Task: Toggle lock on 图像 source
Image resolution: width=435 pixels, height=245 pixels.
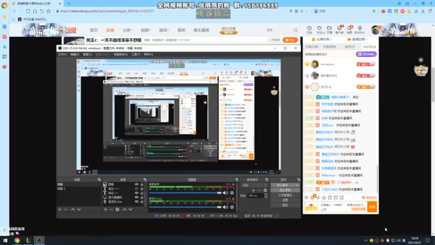Action: click(x=142, y=184)
